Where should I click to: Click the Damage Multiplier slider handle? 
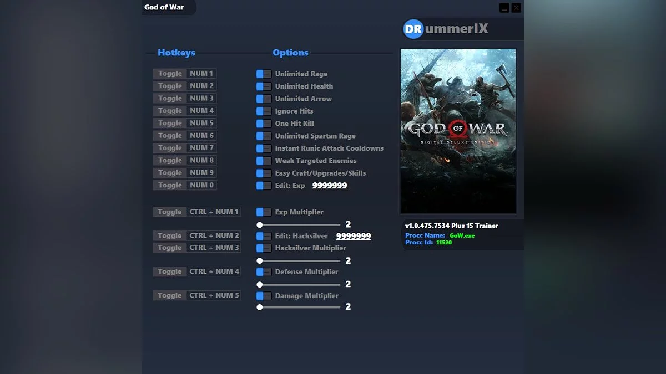pyautogui.click(x=259, y=307)
